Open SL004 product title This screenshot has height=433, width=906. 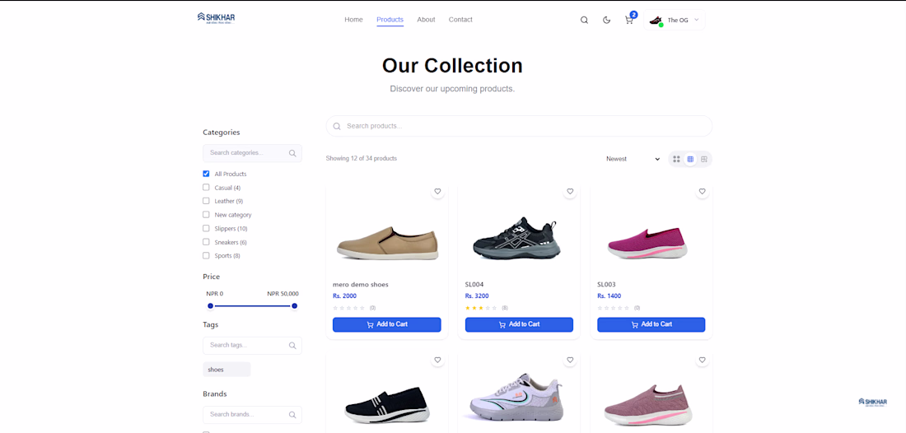point(474,285)
